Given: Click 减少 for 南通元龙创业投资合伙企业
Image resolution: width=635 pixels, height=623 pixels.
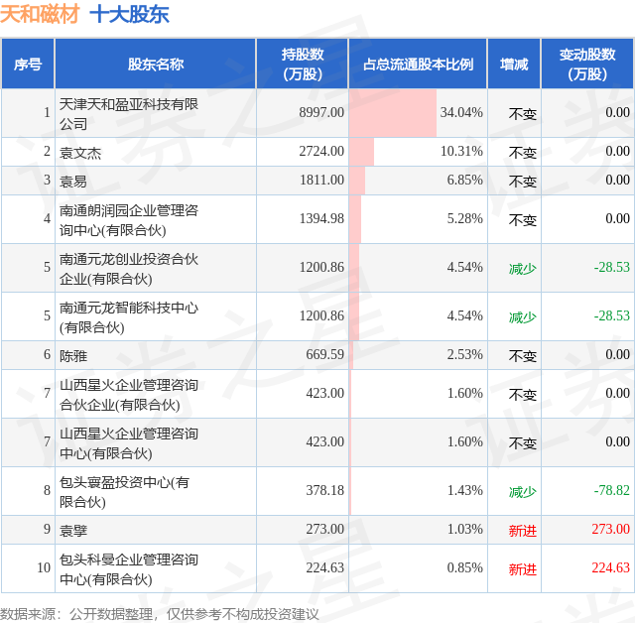Looking at the screenshot, I should (523, 269).
